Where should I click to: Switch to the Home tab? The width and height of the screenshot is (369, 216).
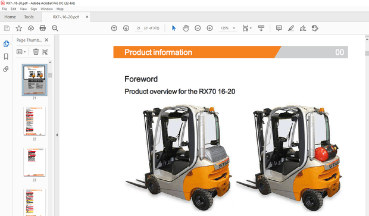pyautogui.click(x=10, y=17)
